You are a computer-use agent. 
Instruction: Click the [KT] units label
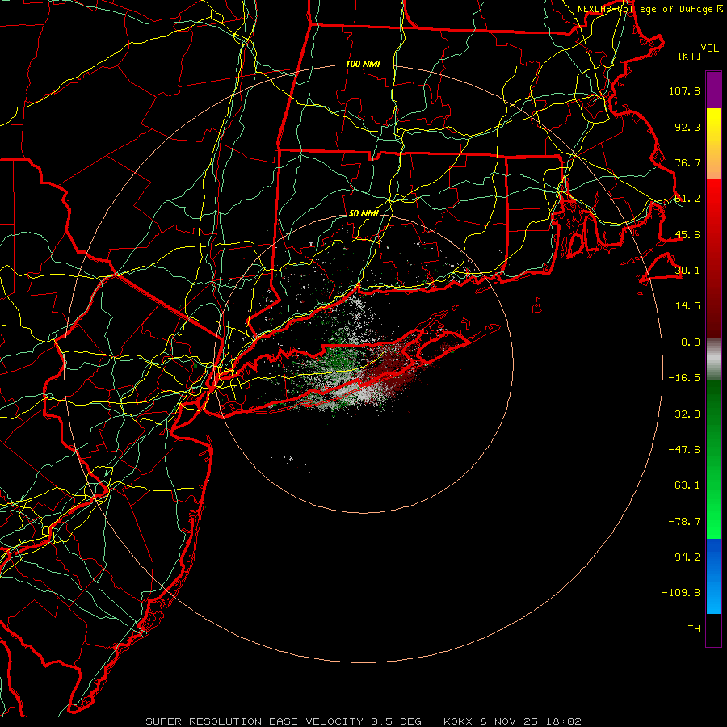pos(690,56)
